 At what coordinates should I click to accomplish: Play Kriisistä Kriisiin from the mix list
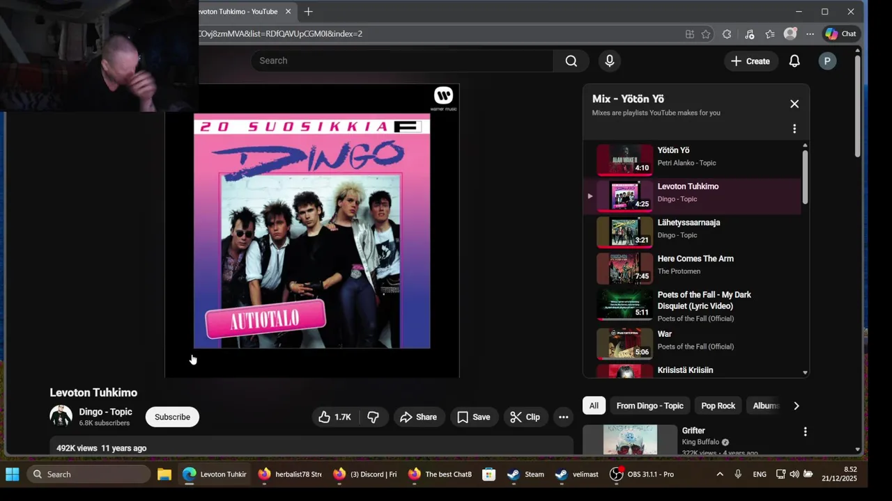[693, 370]
